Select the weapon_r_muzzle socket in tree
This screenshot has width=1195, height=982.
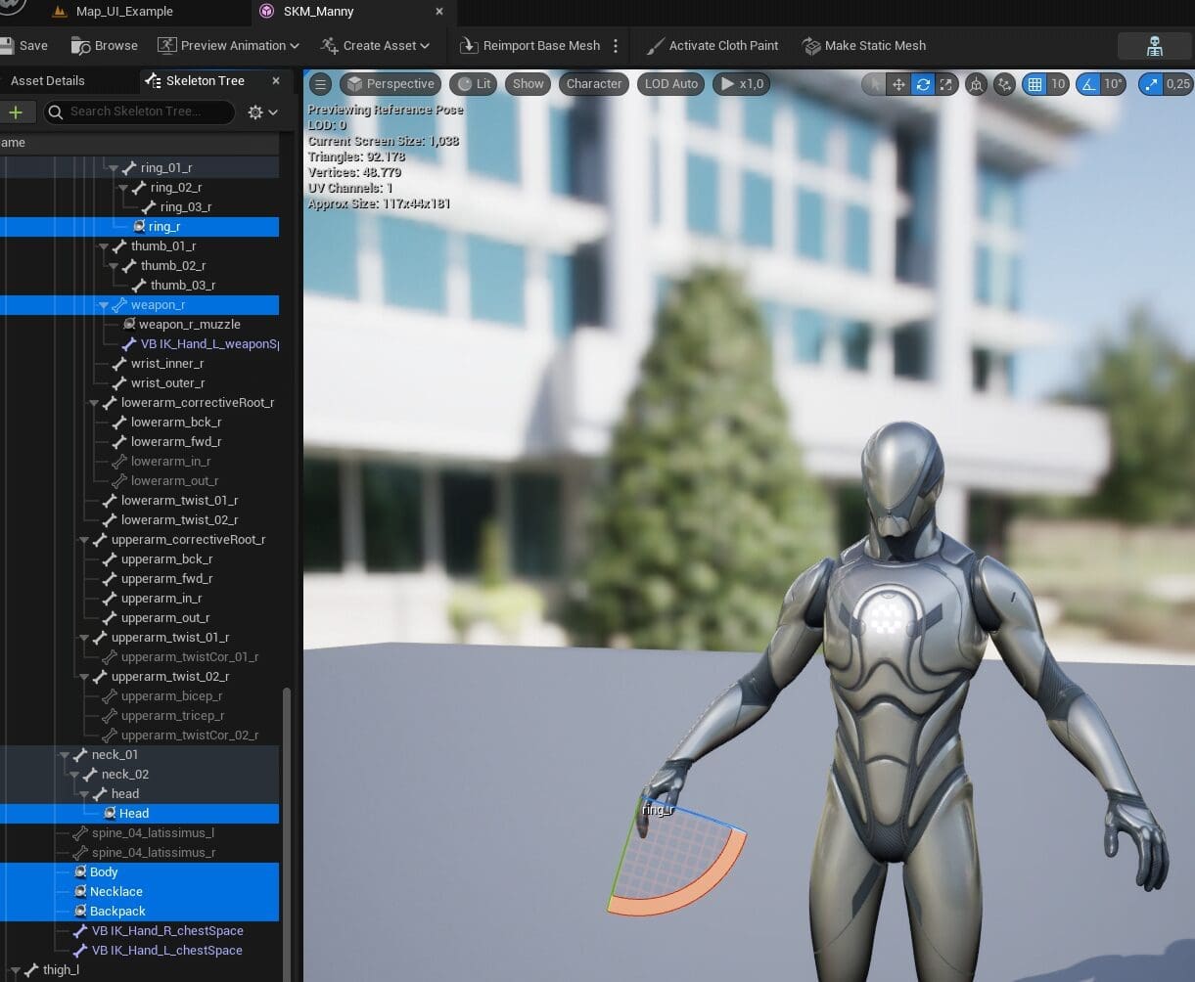click(x=189, y=325)
